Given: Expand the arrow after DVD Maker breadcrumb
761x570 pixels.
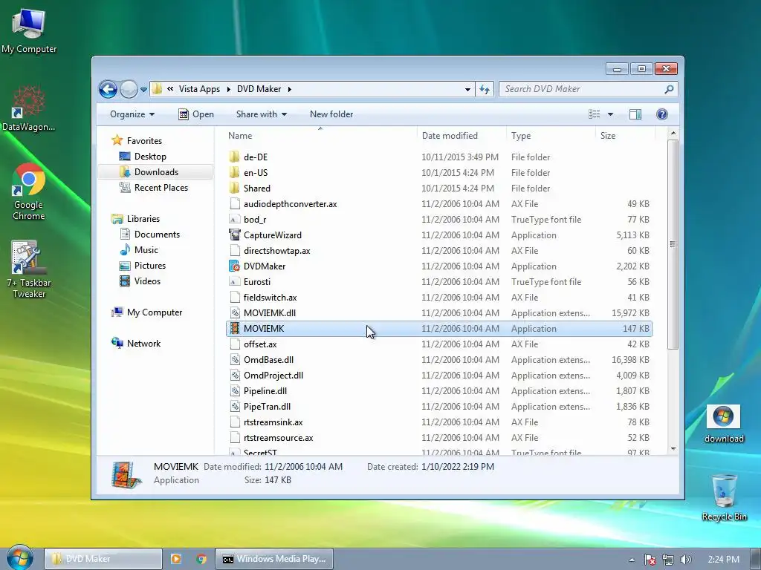Looking at the screenshot, I should [290, 89].
